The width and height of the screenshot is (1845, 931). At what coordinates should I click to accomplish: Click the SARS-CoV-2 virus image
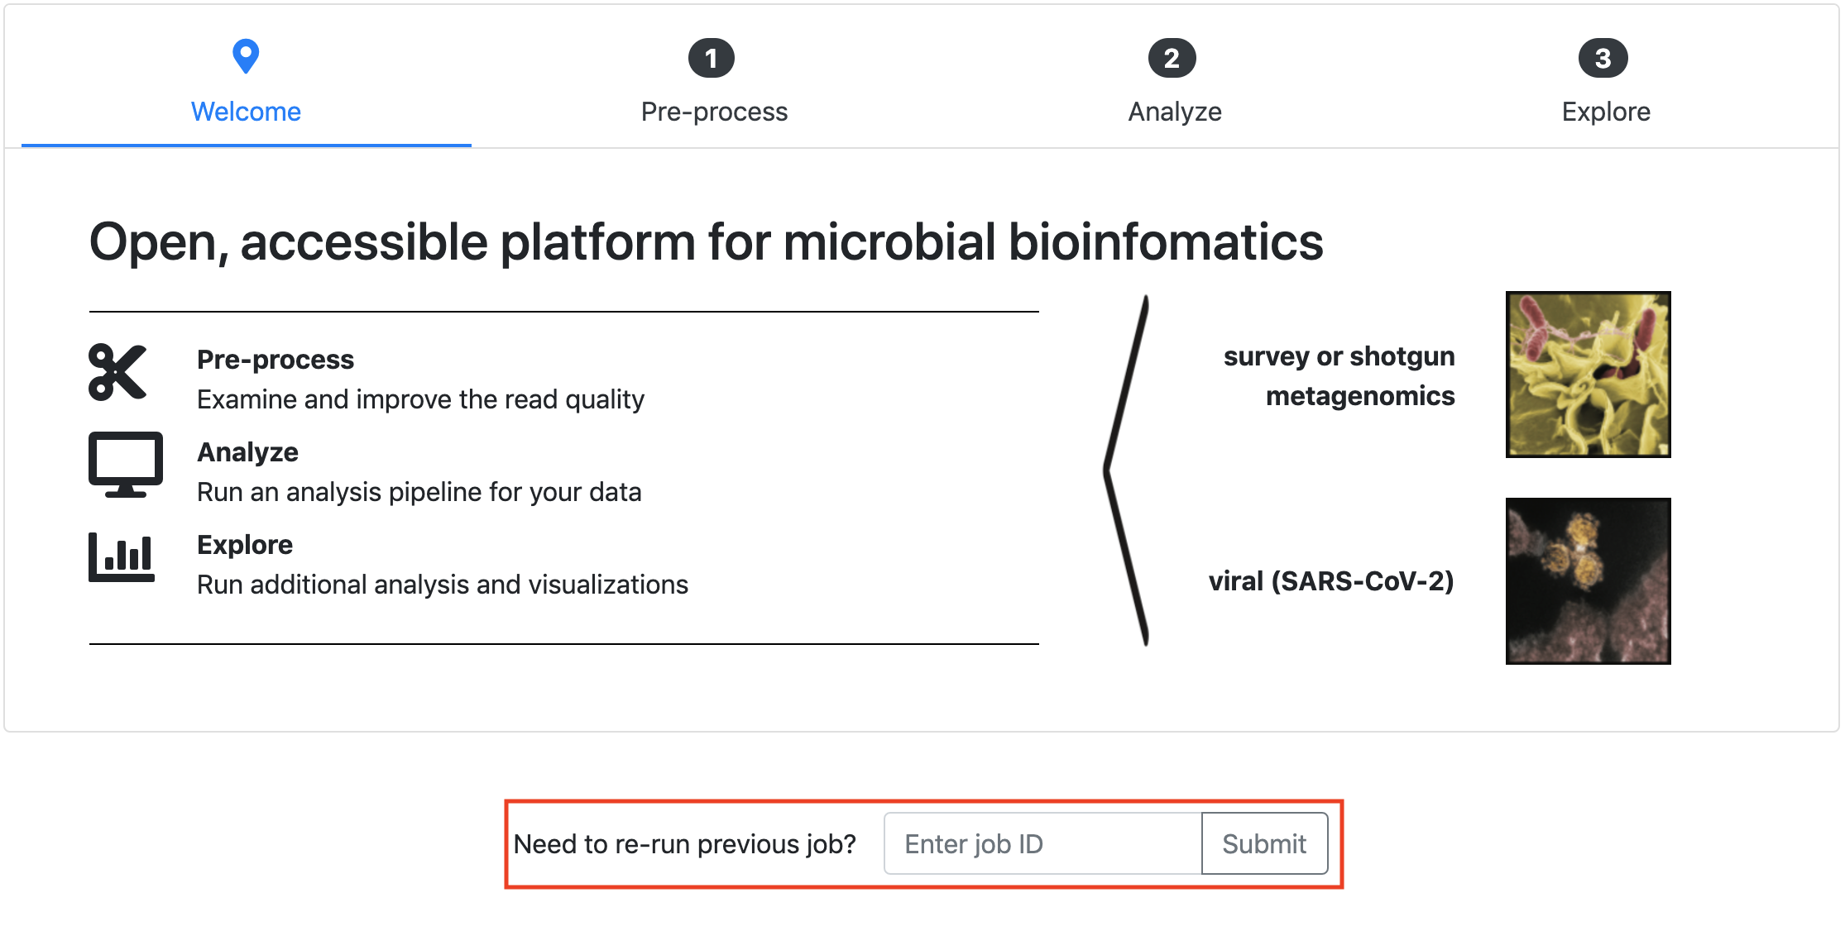coord(1588,581)
